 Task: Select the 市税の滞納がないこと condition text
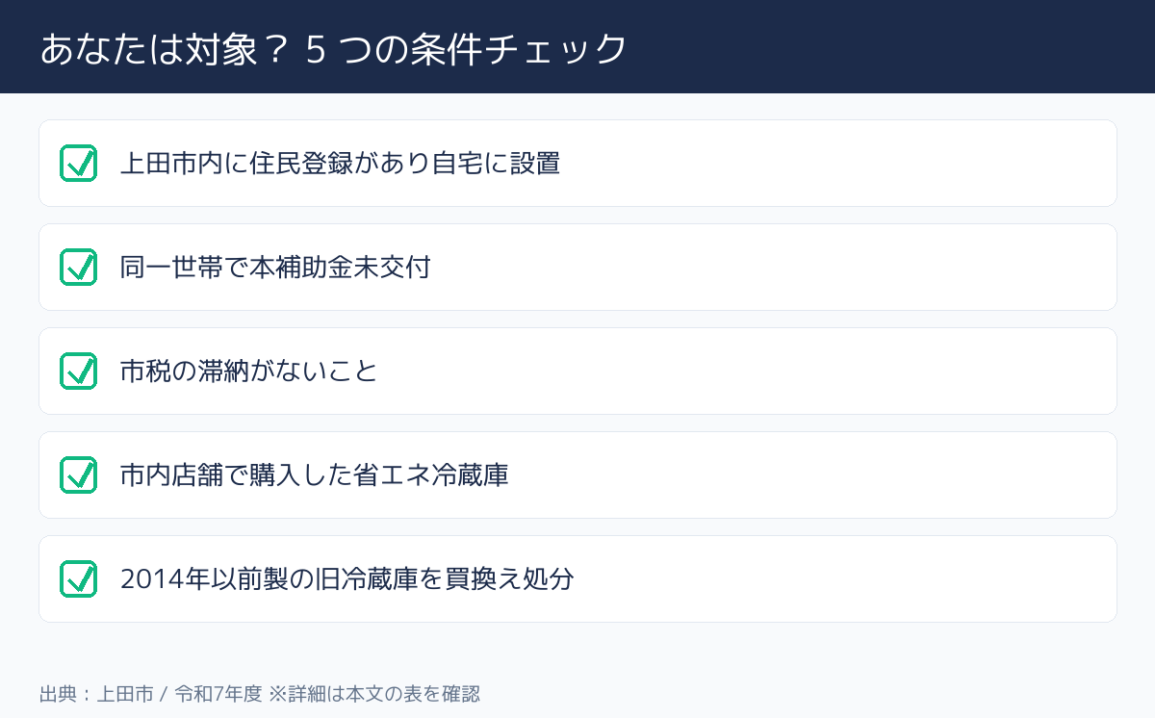(249, 372)
